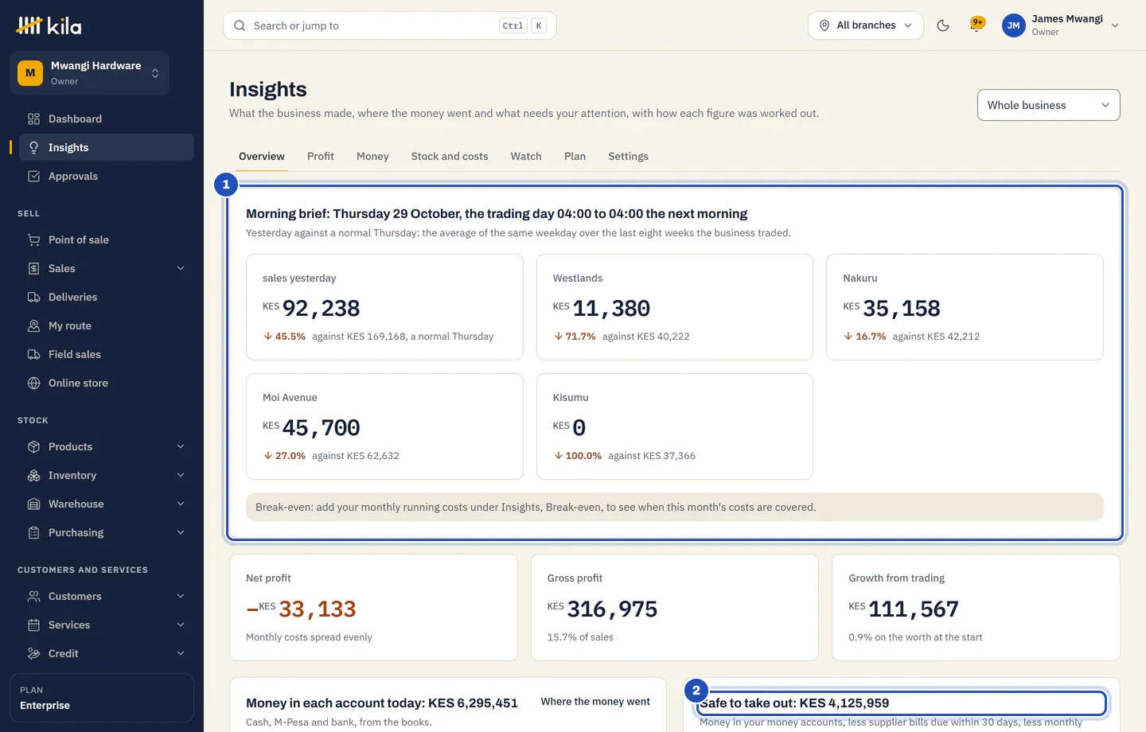Click the Inventory boxes icon
This screenshot has height=732, width=1146.
[33, 475]
